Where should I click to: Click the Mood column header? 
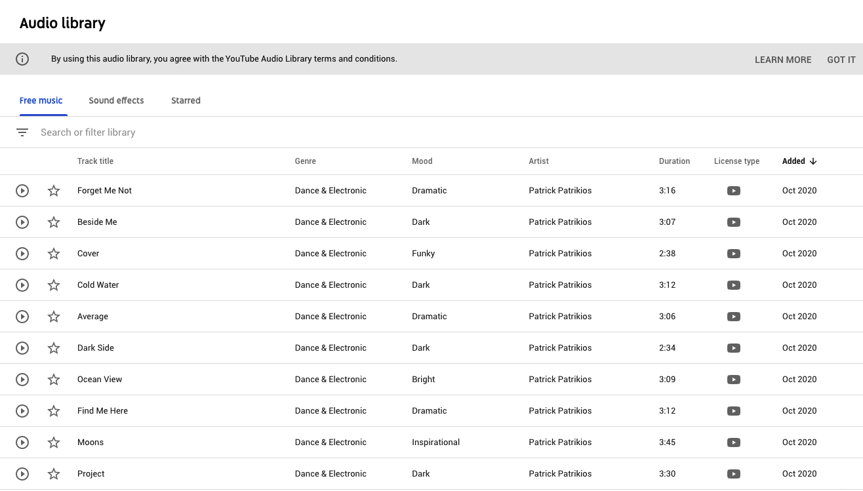[x=422, y=161]
